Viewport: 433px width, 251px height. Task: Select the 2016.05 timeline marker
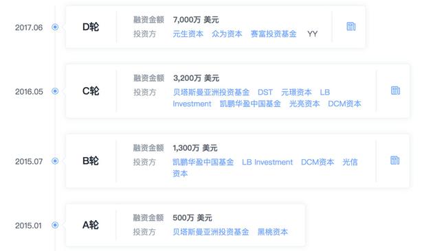coord(55,91)
